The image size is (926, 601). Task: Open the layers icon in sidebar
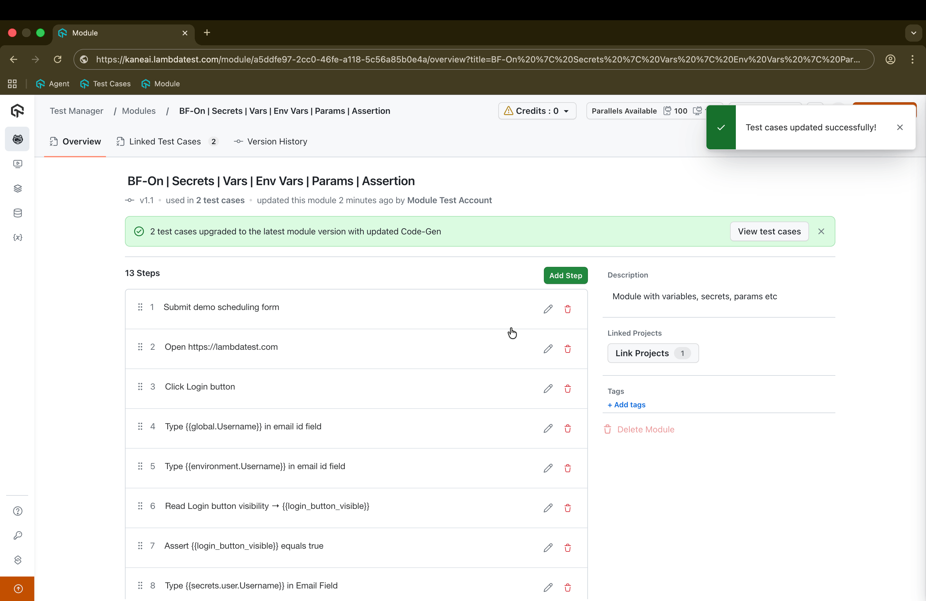pos(17,189)
